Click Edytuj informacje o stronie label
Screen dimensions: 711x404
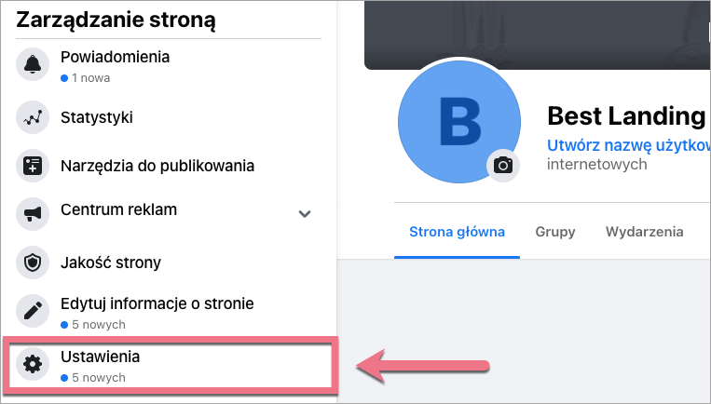coord(157,303)
